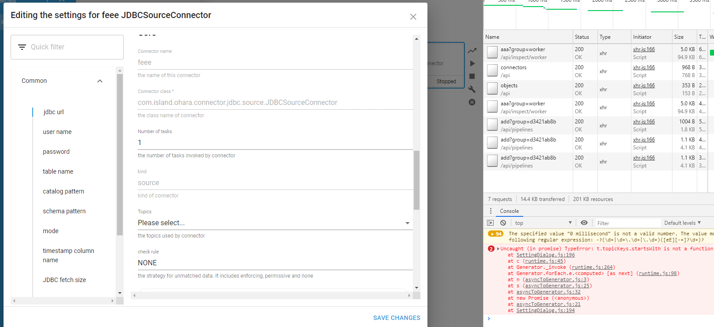Collapse the Common settings group
714x327 pixels.
click(x=100, y=81)
